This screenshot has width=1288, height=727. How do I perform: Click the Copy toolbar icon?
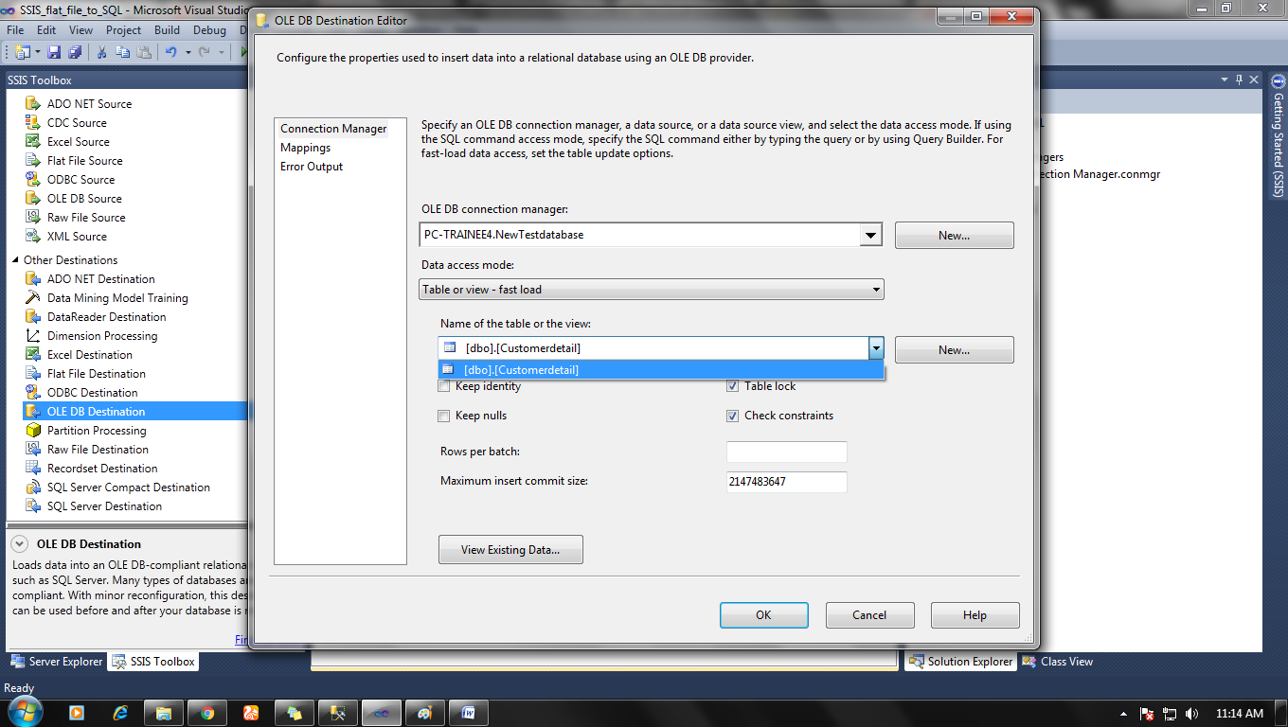click(123, 52)
